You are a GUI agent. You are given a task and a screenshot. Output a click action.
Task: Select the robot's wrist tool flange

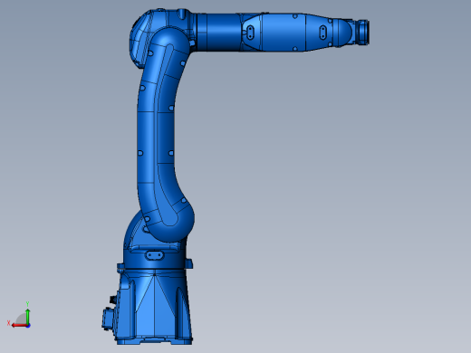362,32
